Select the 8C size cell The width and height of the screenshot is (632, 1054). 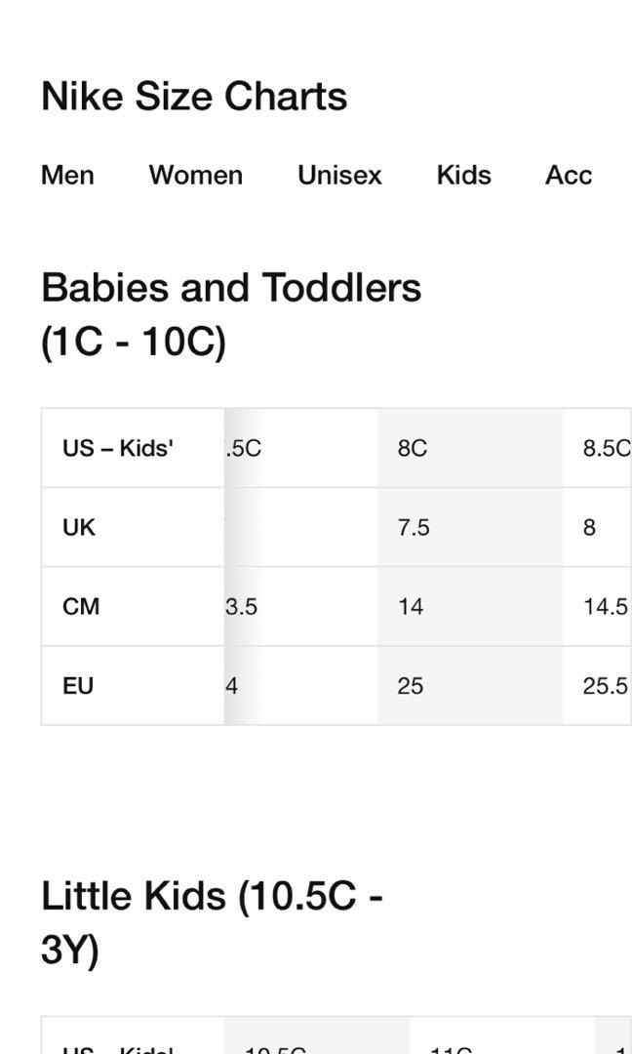(469, 448)
